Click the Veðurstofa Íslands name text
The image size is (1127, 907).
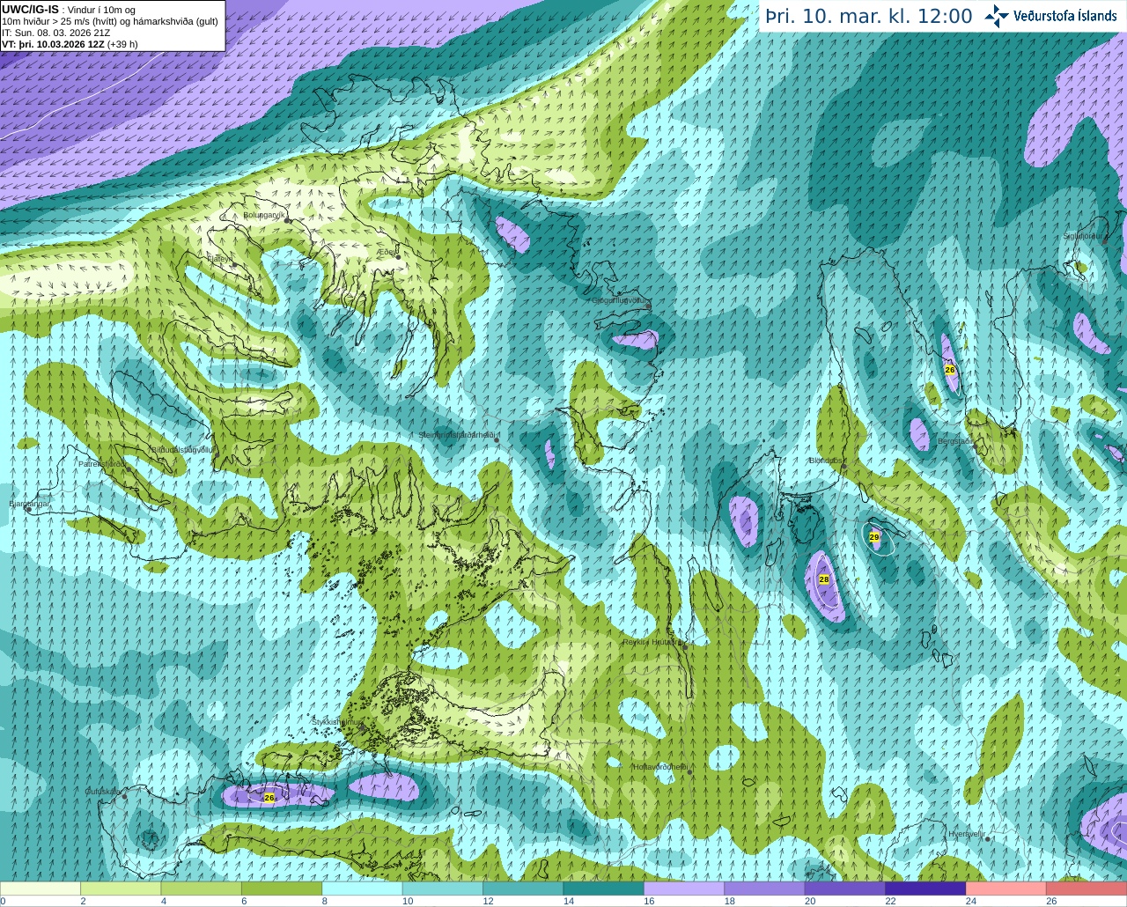point(1064,16)
